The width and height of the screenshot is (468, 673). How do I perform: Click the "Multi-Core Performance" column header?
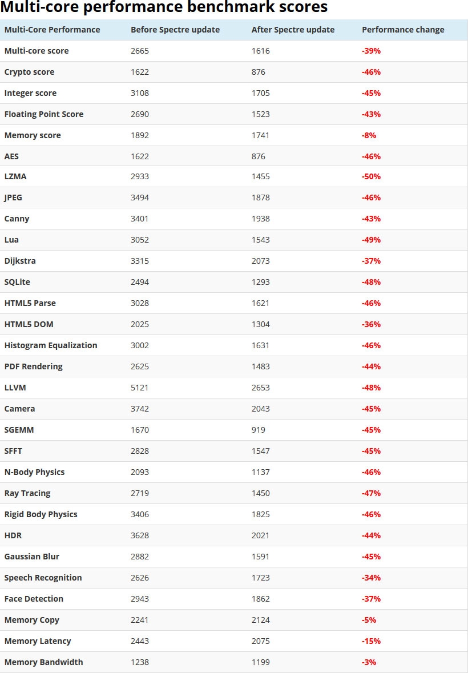coord(52,30)
